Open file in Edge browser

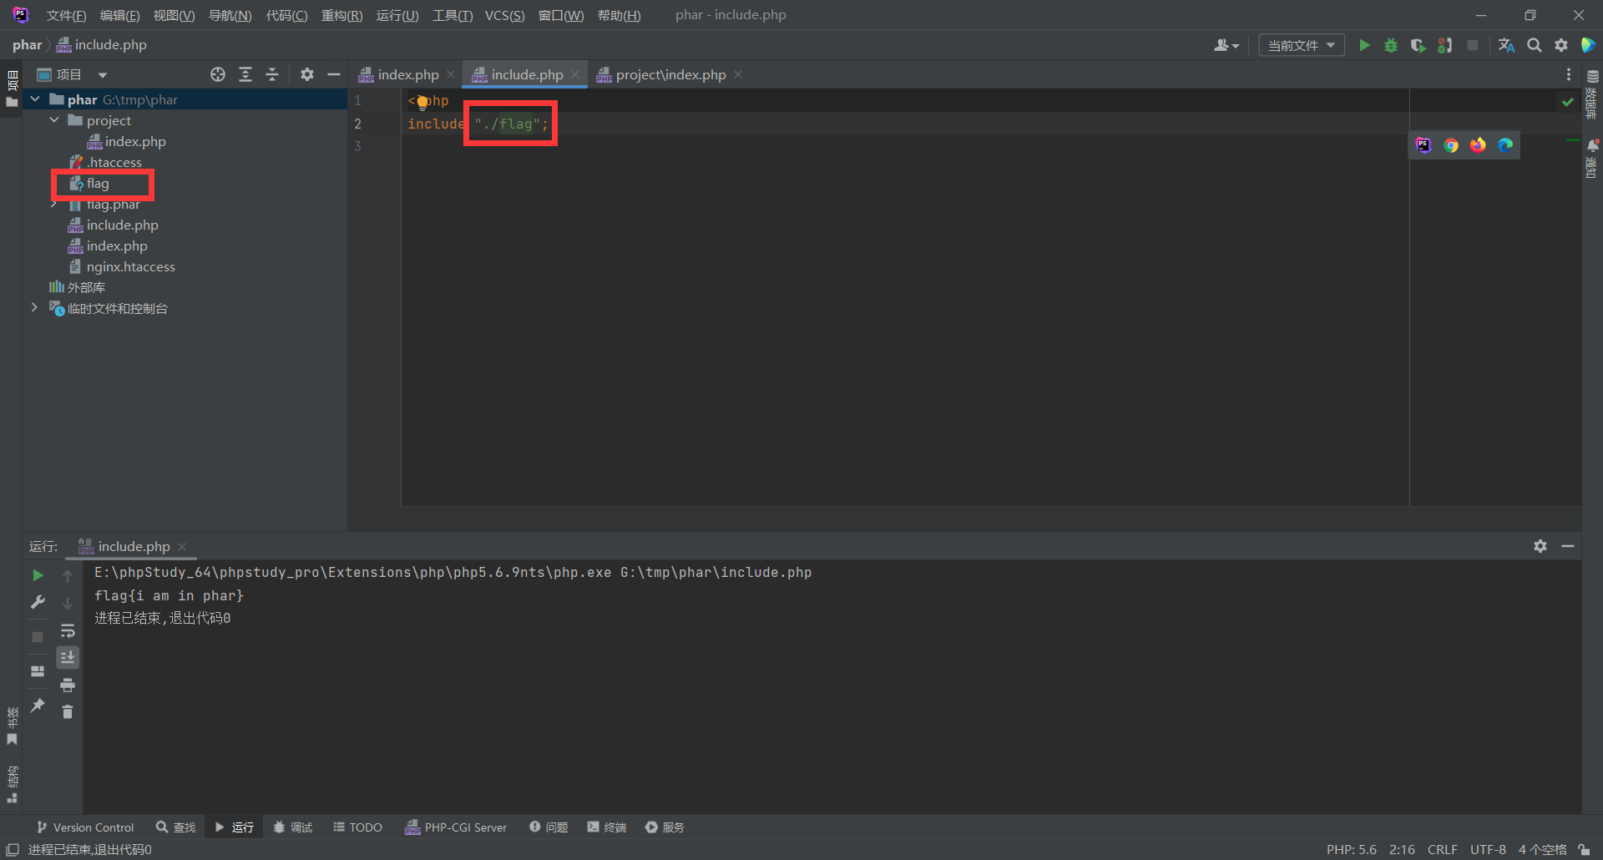1505,145
